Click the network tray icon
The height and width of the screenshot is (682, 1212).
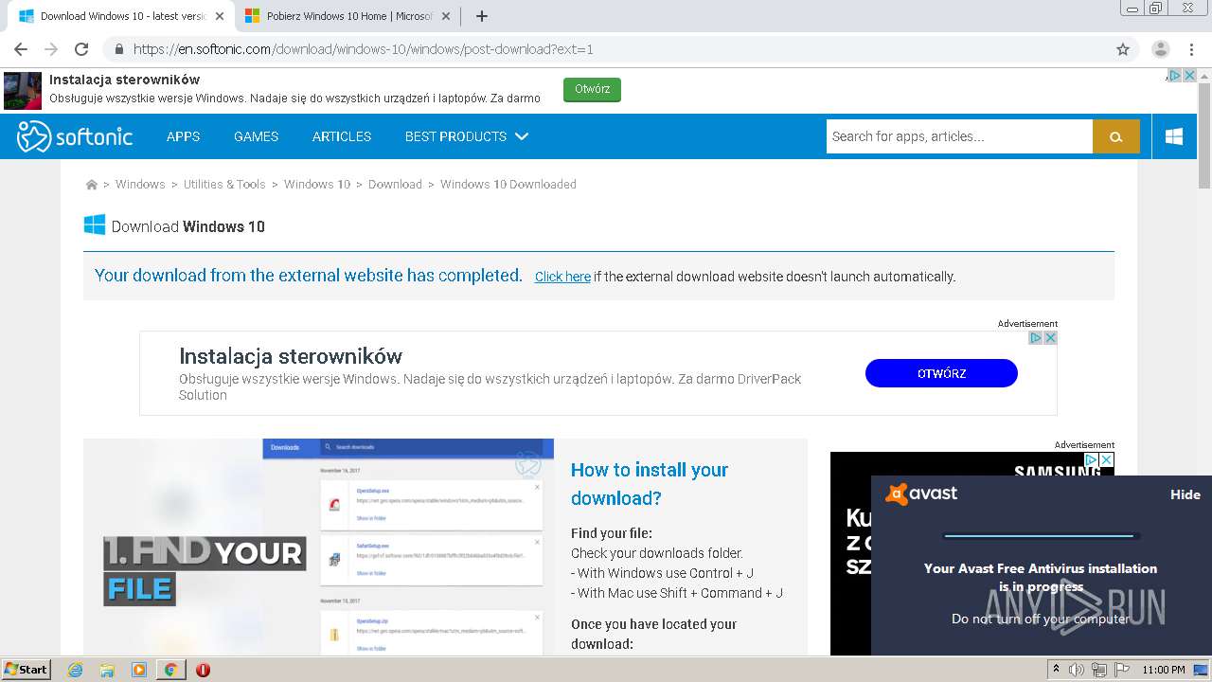(1099, 670)
